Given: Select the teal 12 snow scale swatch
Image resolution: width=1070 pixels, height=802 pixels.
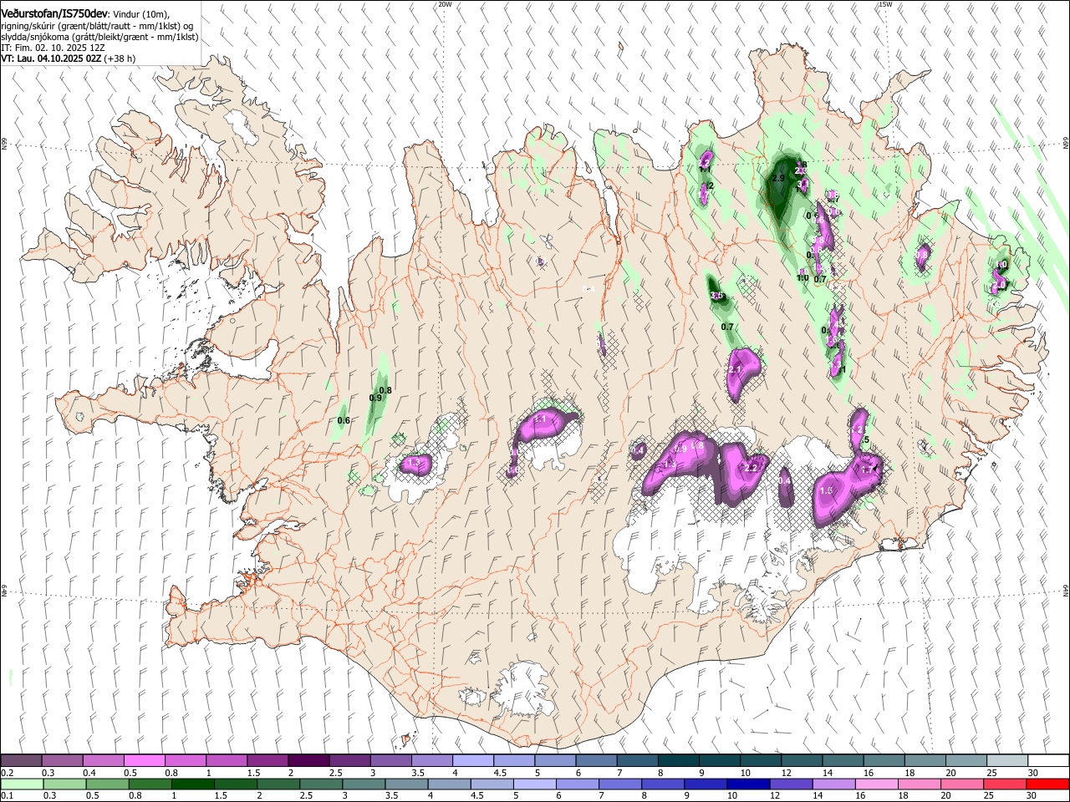Looking at the screenshot, I should coord(802,760).
